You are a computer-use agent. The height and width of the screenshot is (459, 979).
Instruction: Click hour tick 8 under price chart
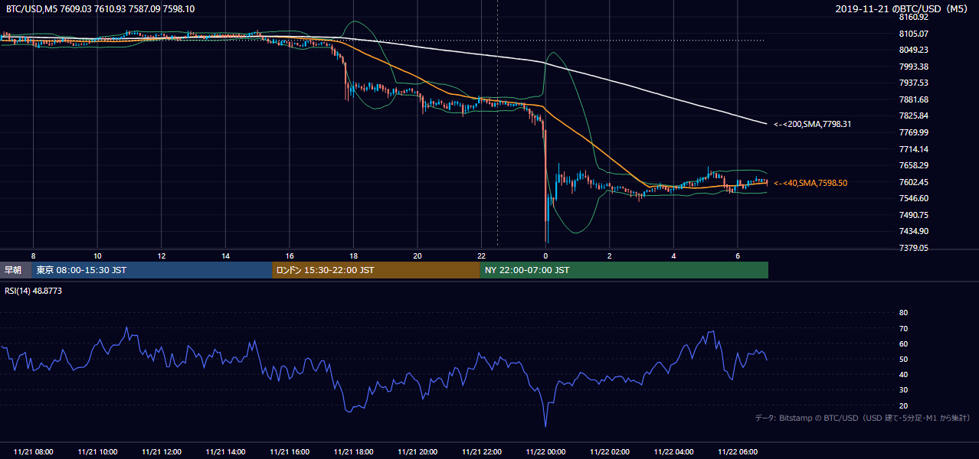point(34,255)
